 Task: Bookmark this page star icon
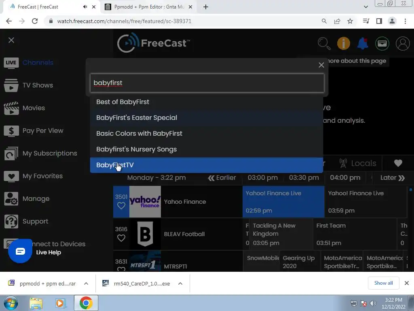[350, 21]
